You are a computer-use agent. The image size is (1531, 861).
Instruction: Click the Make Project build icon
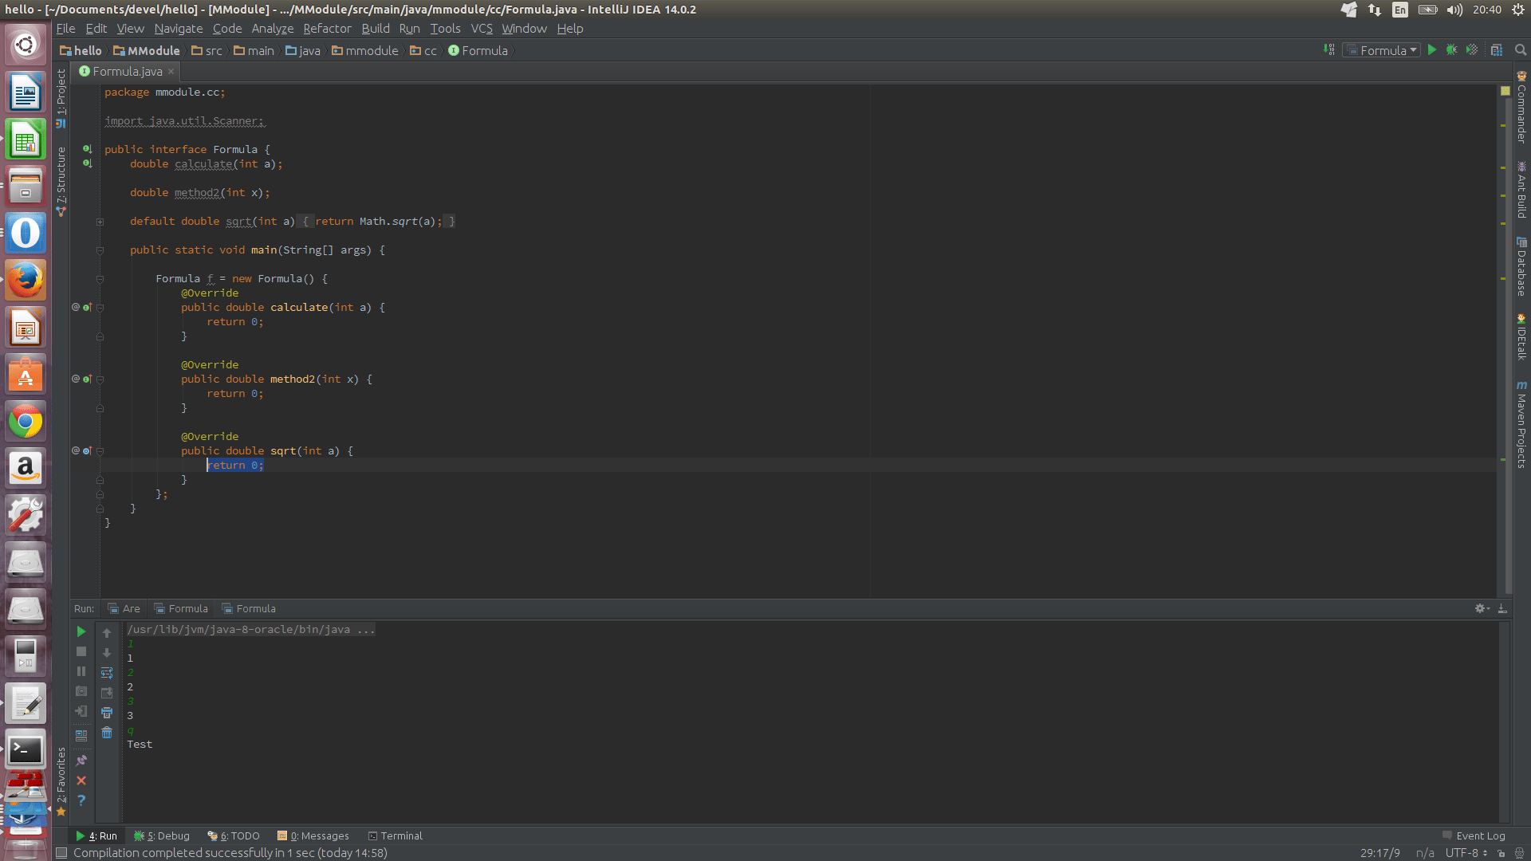[x=1329, y=49]
